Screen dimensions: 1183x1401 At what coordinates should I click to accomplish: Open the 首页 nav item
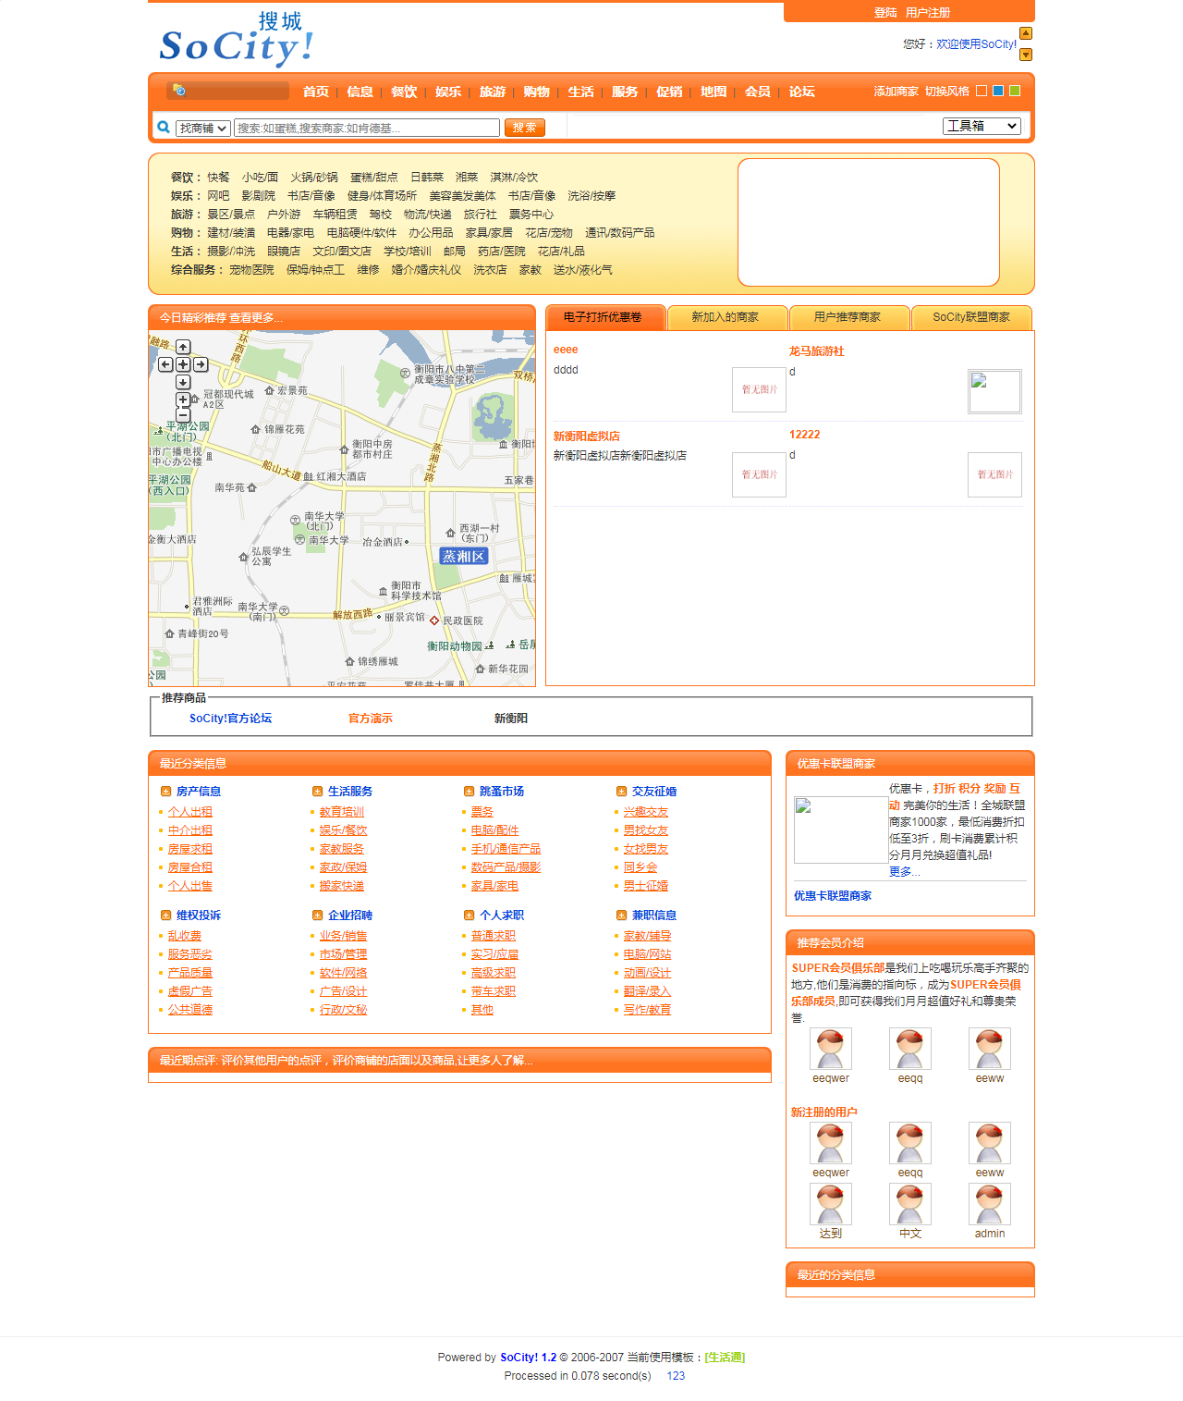pyautogui.click(x=316, y=92)
